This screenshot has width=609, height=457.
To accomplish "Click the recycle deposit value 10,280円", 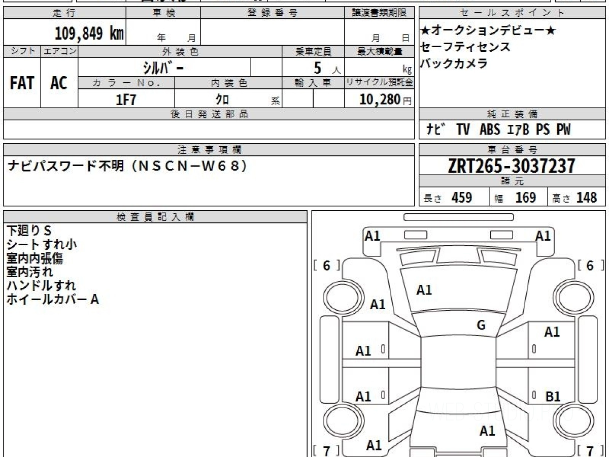I will tap(386, 100).
